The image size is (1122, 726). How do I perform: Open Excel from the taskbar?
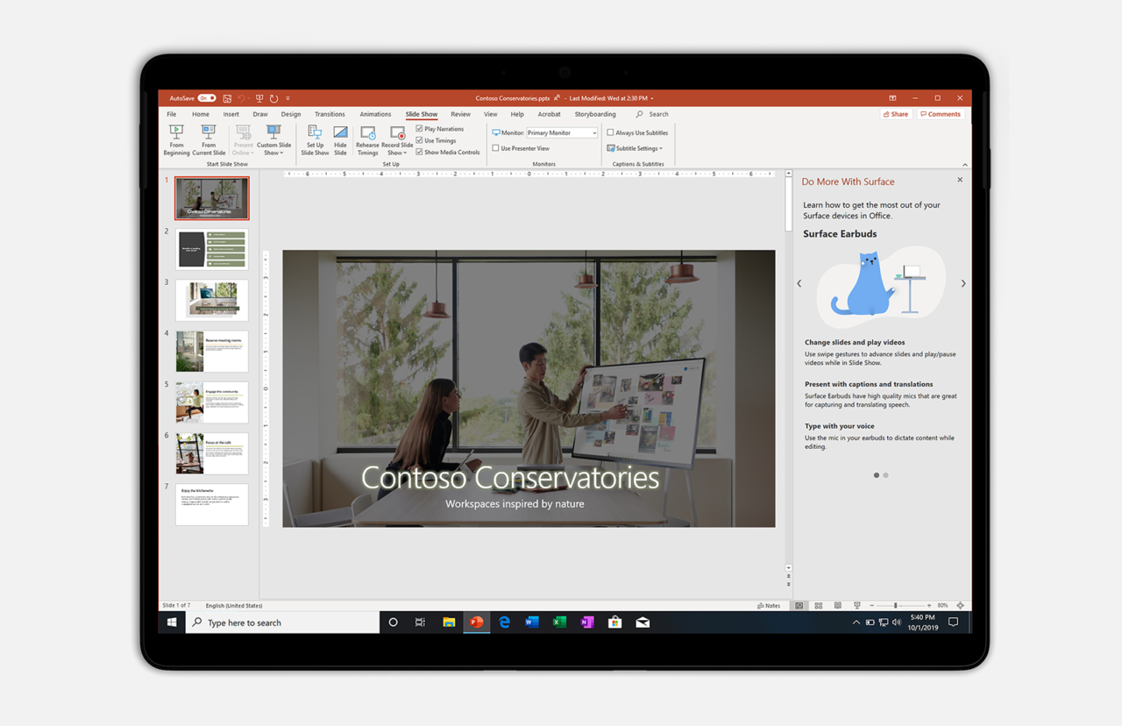pos(559,623)
